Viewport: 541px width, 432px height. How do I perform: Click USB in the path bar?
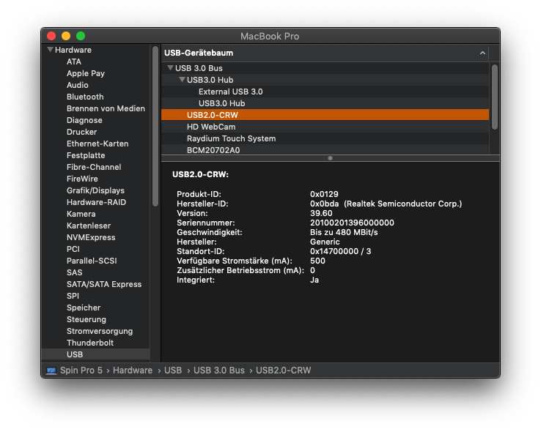pos(173,370)
